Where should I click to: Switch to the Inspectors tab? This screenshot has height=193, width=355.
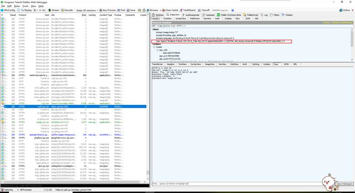click(x=173, y=15)
